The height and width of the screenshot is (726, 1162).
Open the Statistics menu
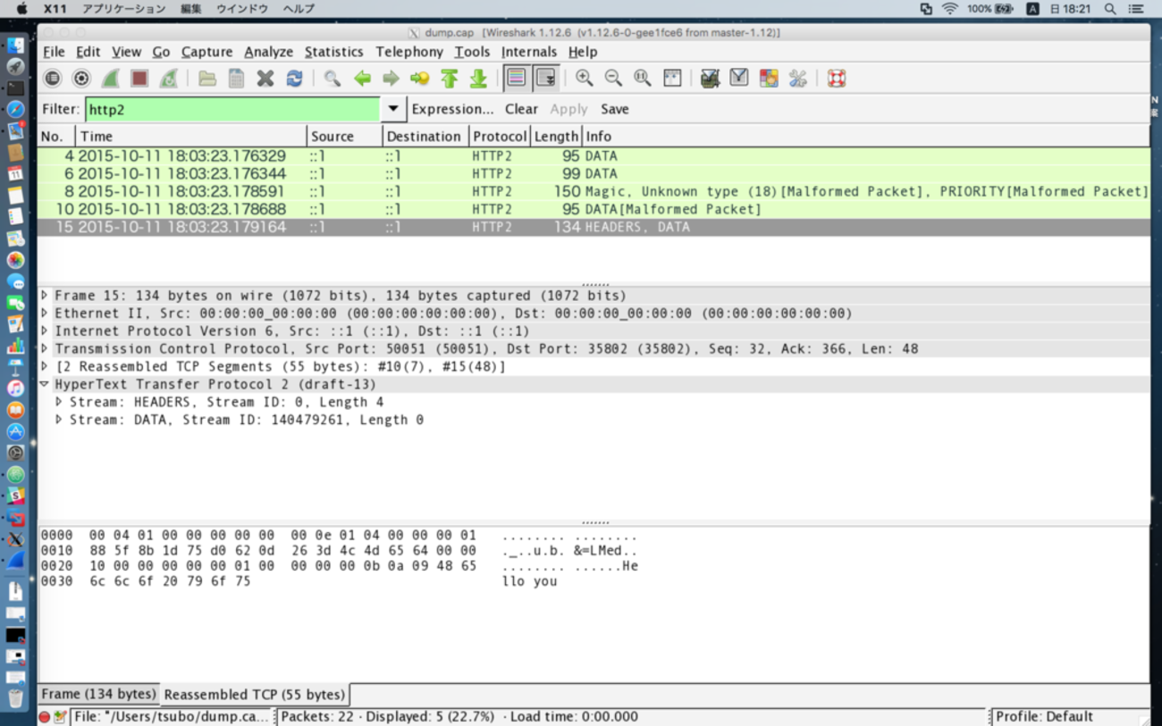[x=333, y=52]
